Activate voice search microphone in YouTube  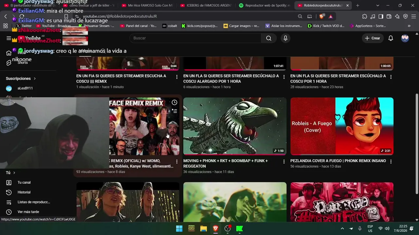coord(285,38)
